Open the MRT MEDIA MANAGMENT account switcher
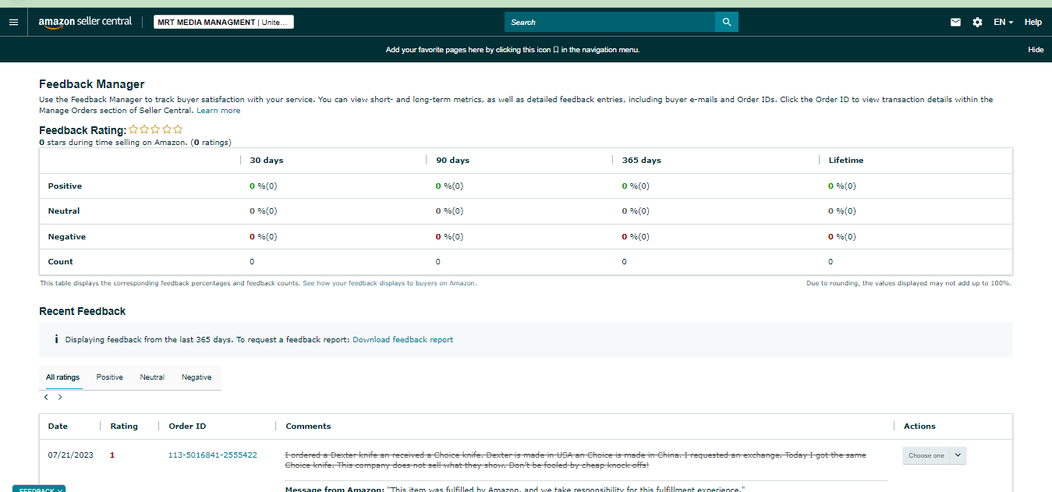The image size is (1052, 492). tap(224, 22)
